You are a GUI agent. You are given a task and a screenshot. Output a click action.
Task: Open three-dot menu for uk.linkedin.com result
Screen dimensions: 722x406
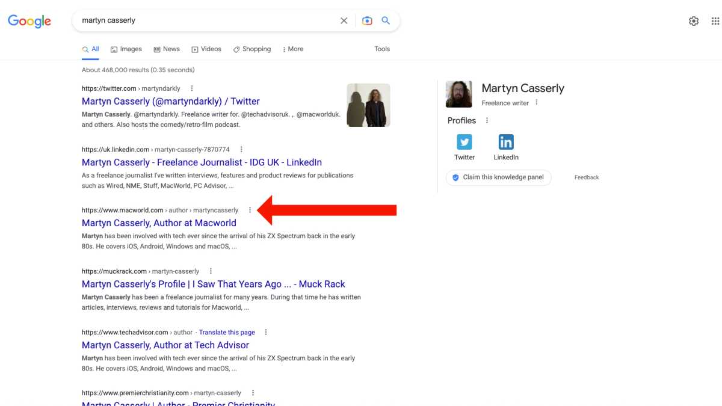[241, 149]
